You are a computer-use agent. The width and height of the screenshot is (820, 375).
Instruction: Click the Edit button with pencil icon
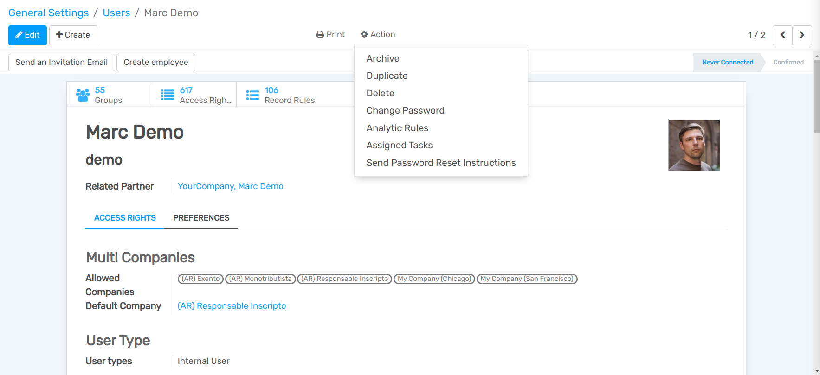coord(27,35)
